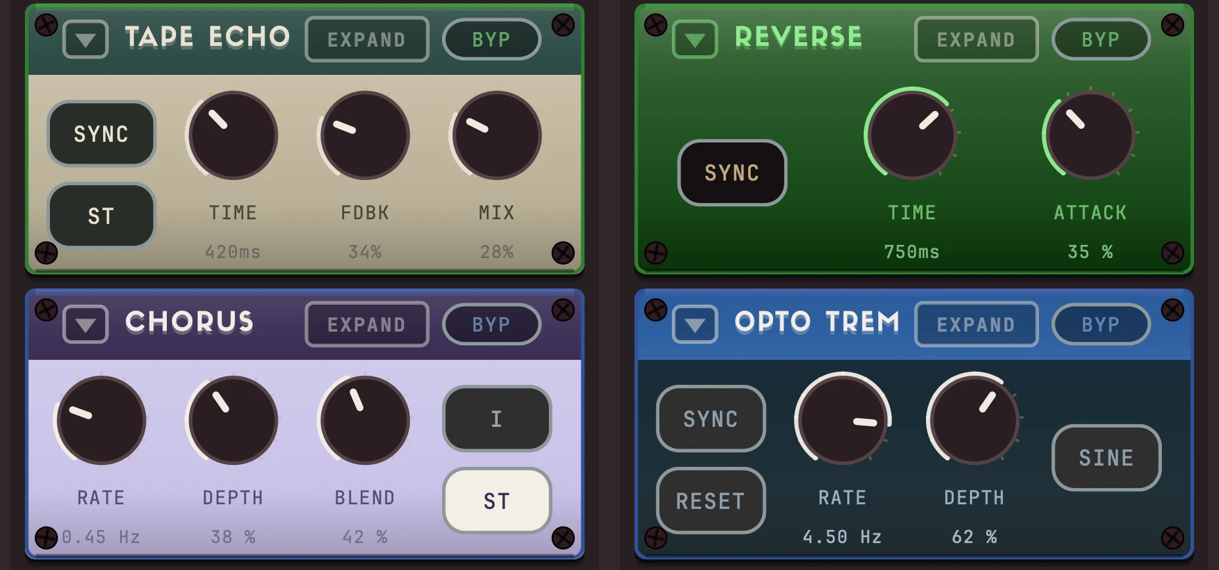
Task: Click the Opto Trem DEPTH knob
Action: [x=975, y=420]
